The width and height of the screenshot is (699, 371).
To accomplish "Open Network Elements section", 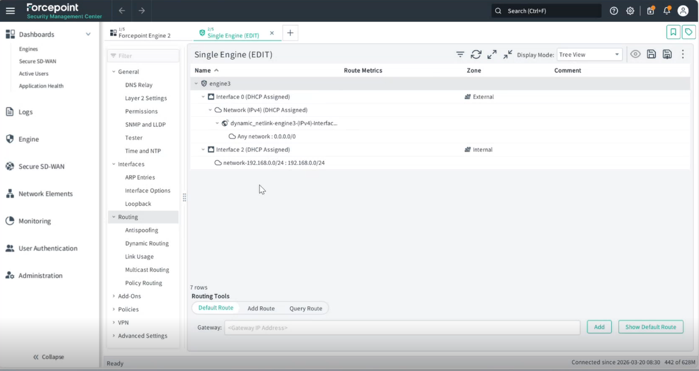I will 45,194.
